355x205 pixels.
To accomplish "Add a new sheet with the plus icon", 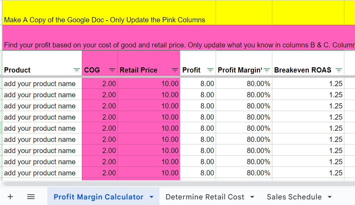I will coord(10,197).
